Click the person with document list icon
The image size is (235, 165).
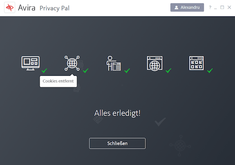[x=114, y=63]
